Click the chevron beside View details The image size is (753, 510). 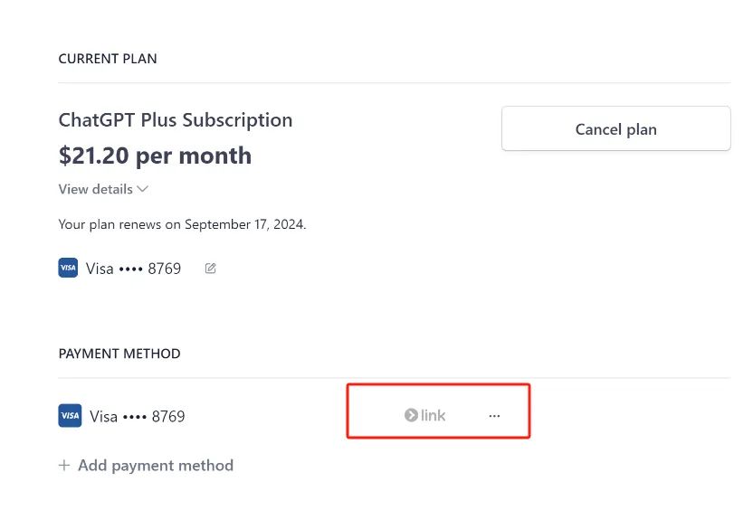click(x=143, y=189)
